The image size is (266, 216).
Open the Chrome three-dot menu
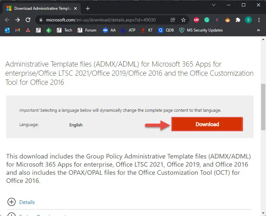(259, 20)
